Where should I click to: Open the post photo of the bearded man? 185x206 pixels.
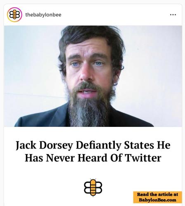click(93, 76)
